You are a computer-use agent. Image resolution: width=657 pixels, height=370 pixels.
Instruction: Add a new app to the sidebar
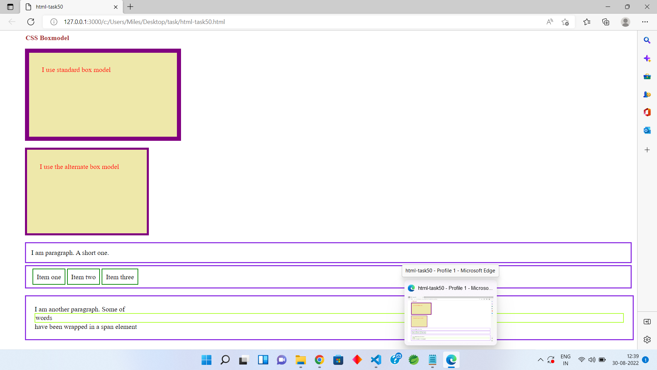[647, 150]
